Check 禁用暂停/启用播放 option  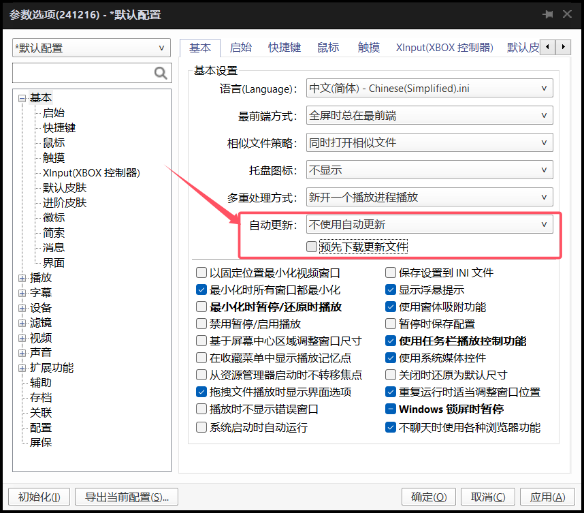click(201, 324)
